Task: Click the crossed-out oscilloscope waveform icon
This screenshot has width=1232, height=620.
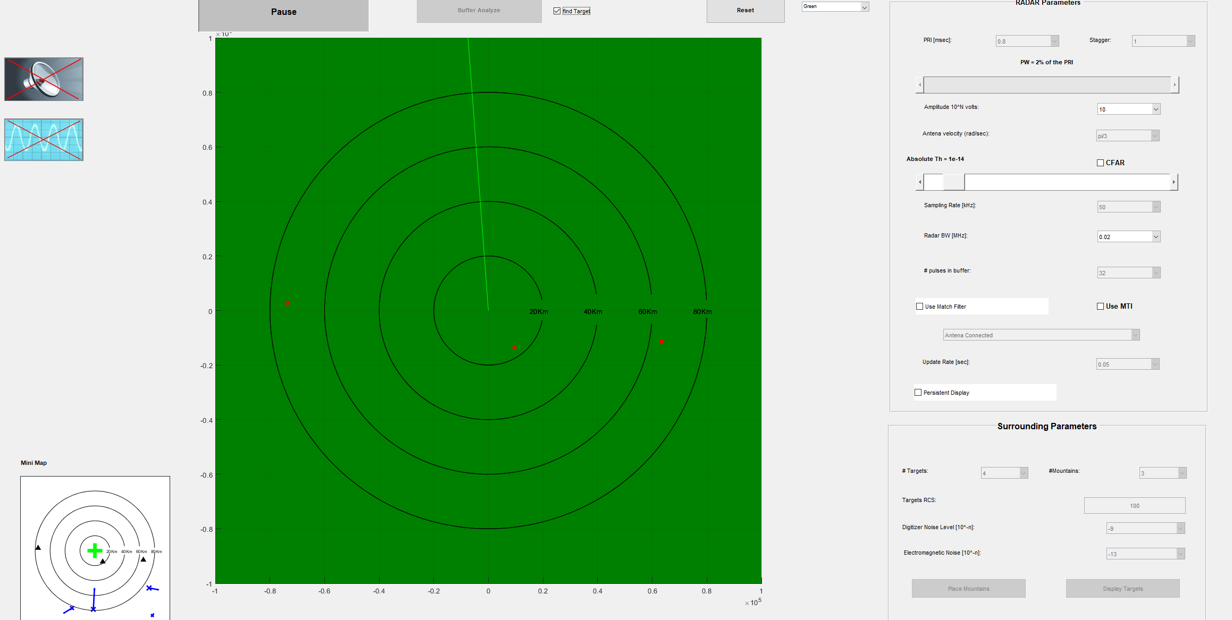Action: tap(44, 140)
